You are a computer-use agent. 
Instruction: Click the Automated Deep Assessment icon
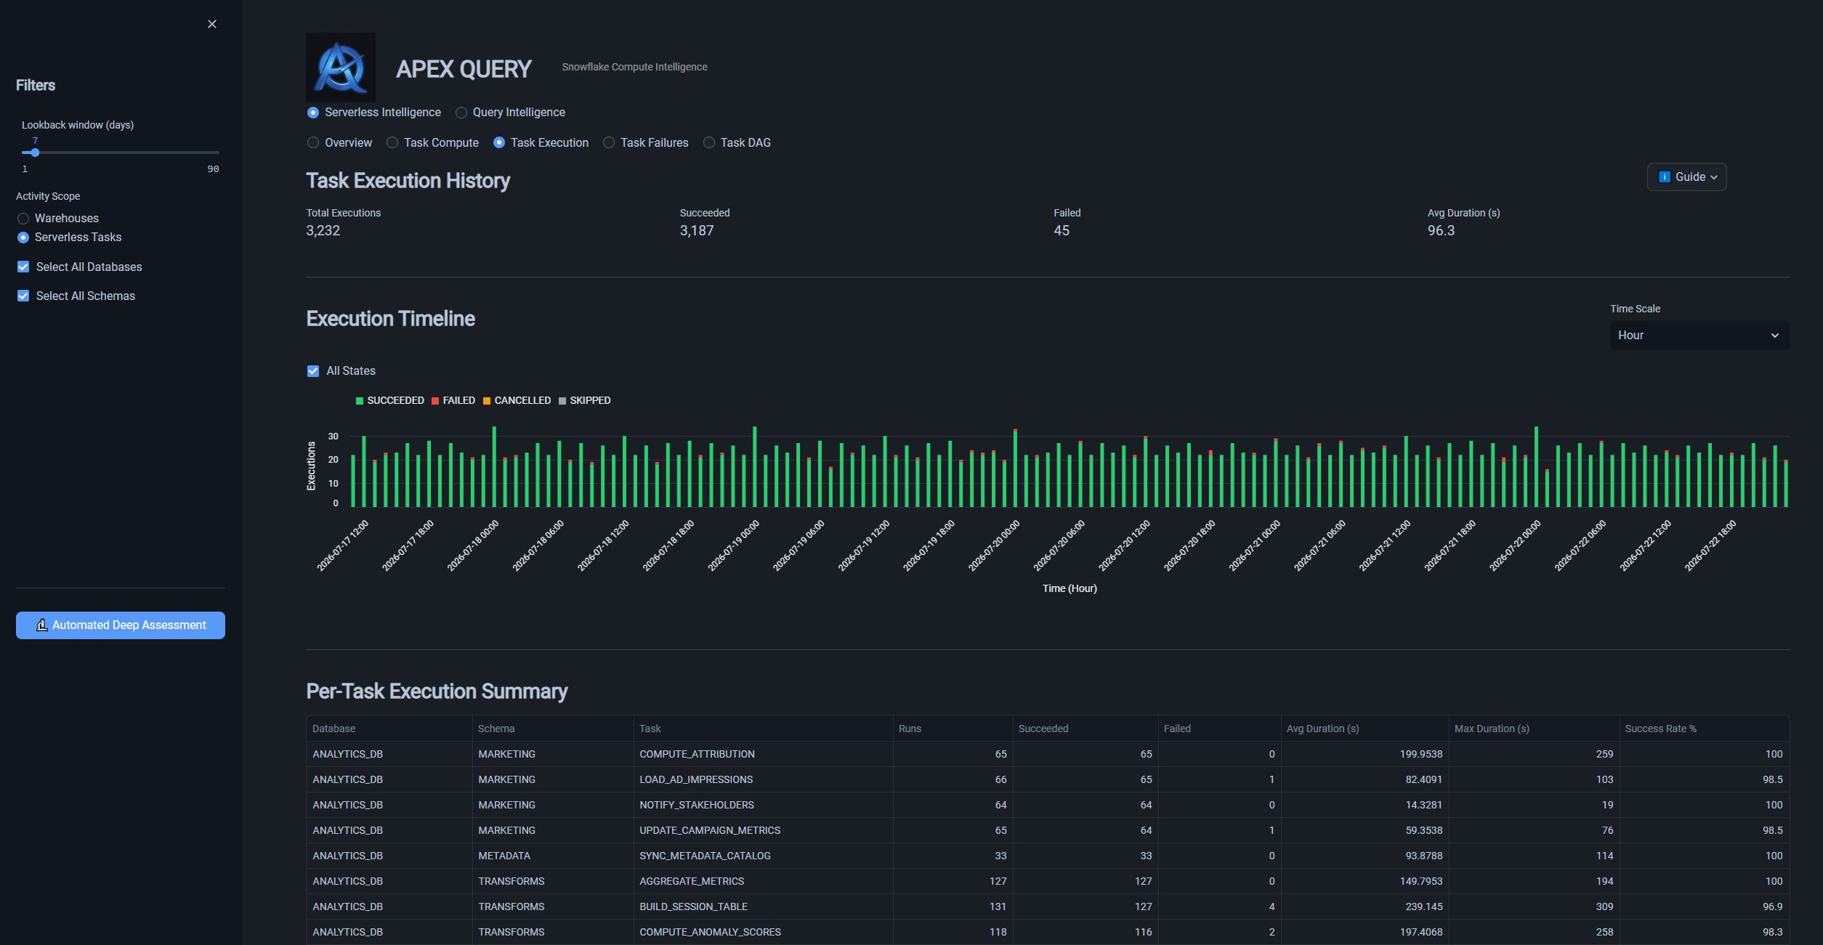pos(42,625)
